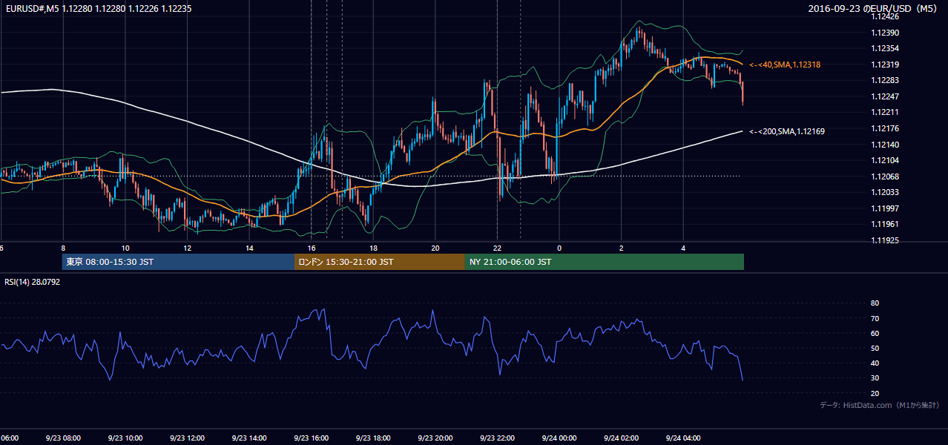Select the ロンドン 15:30-21:00 JST session bar
The image size is (948, 445).
click(x=379, y=262)
